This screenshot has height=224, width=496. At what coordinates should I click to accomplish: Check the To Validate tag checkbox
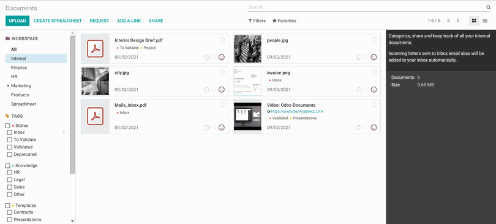coord(10,140)
